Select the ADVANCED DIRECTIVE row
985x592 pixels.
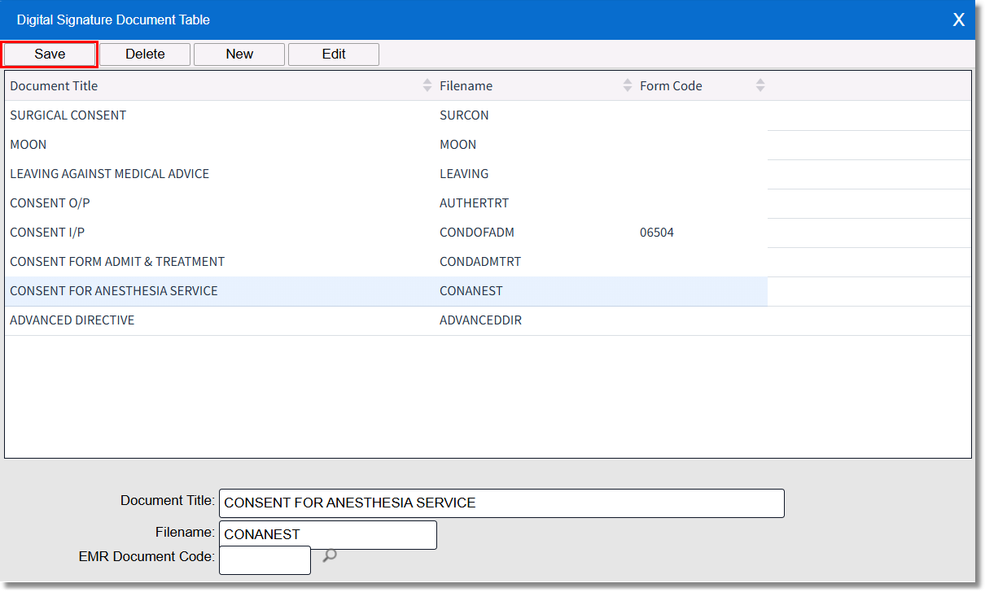(x=72, y=320)
